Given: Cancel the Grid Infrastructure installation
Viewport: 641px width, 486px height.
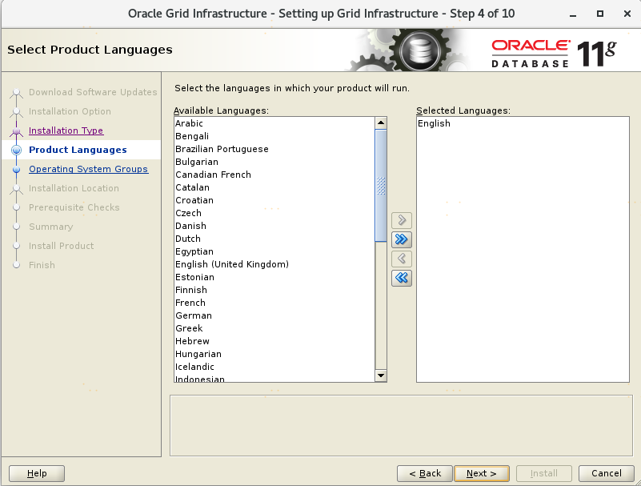Looking at the screenshot, I should 600,473.
